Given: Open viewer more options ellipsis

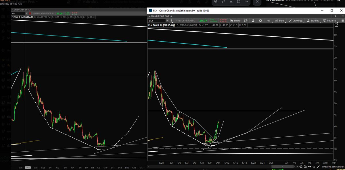Looking at the screenshot, I should pyautogui.click(x=246, y=2).
